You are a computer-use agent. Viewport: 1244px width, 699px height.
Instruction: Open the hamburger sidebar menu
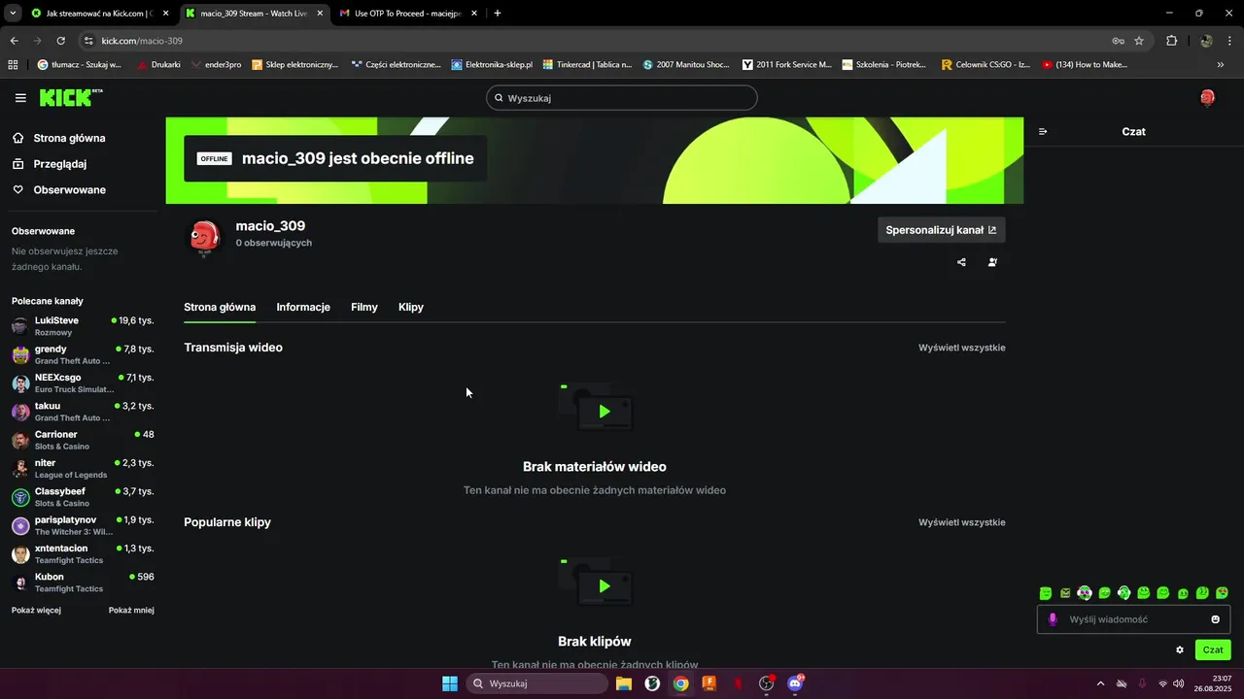(20, 98)
